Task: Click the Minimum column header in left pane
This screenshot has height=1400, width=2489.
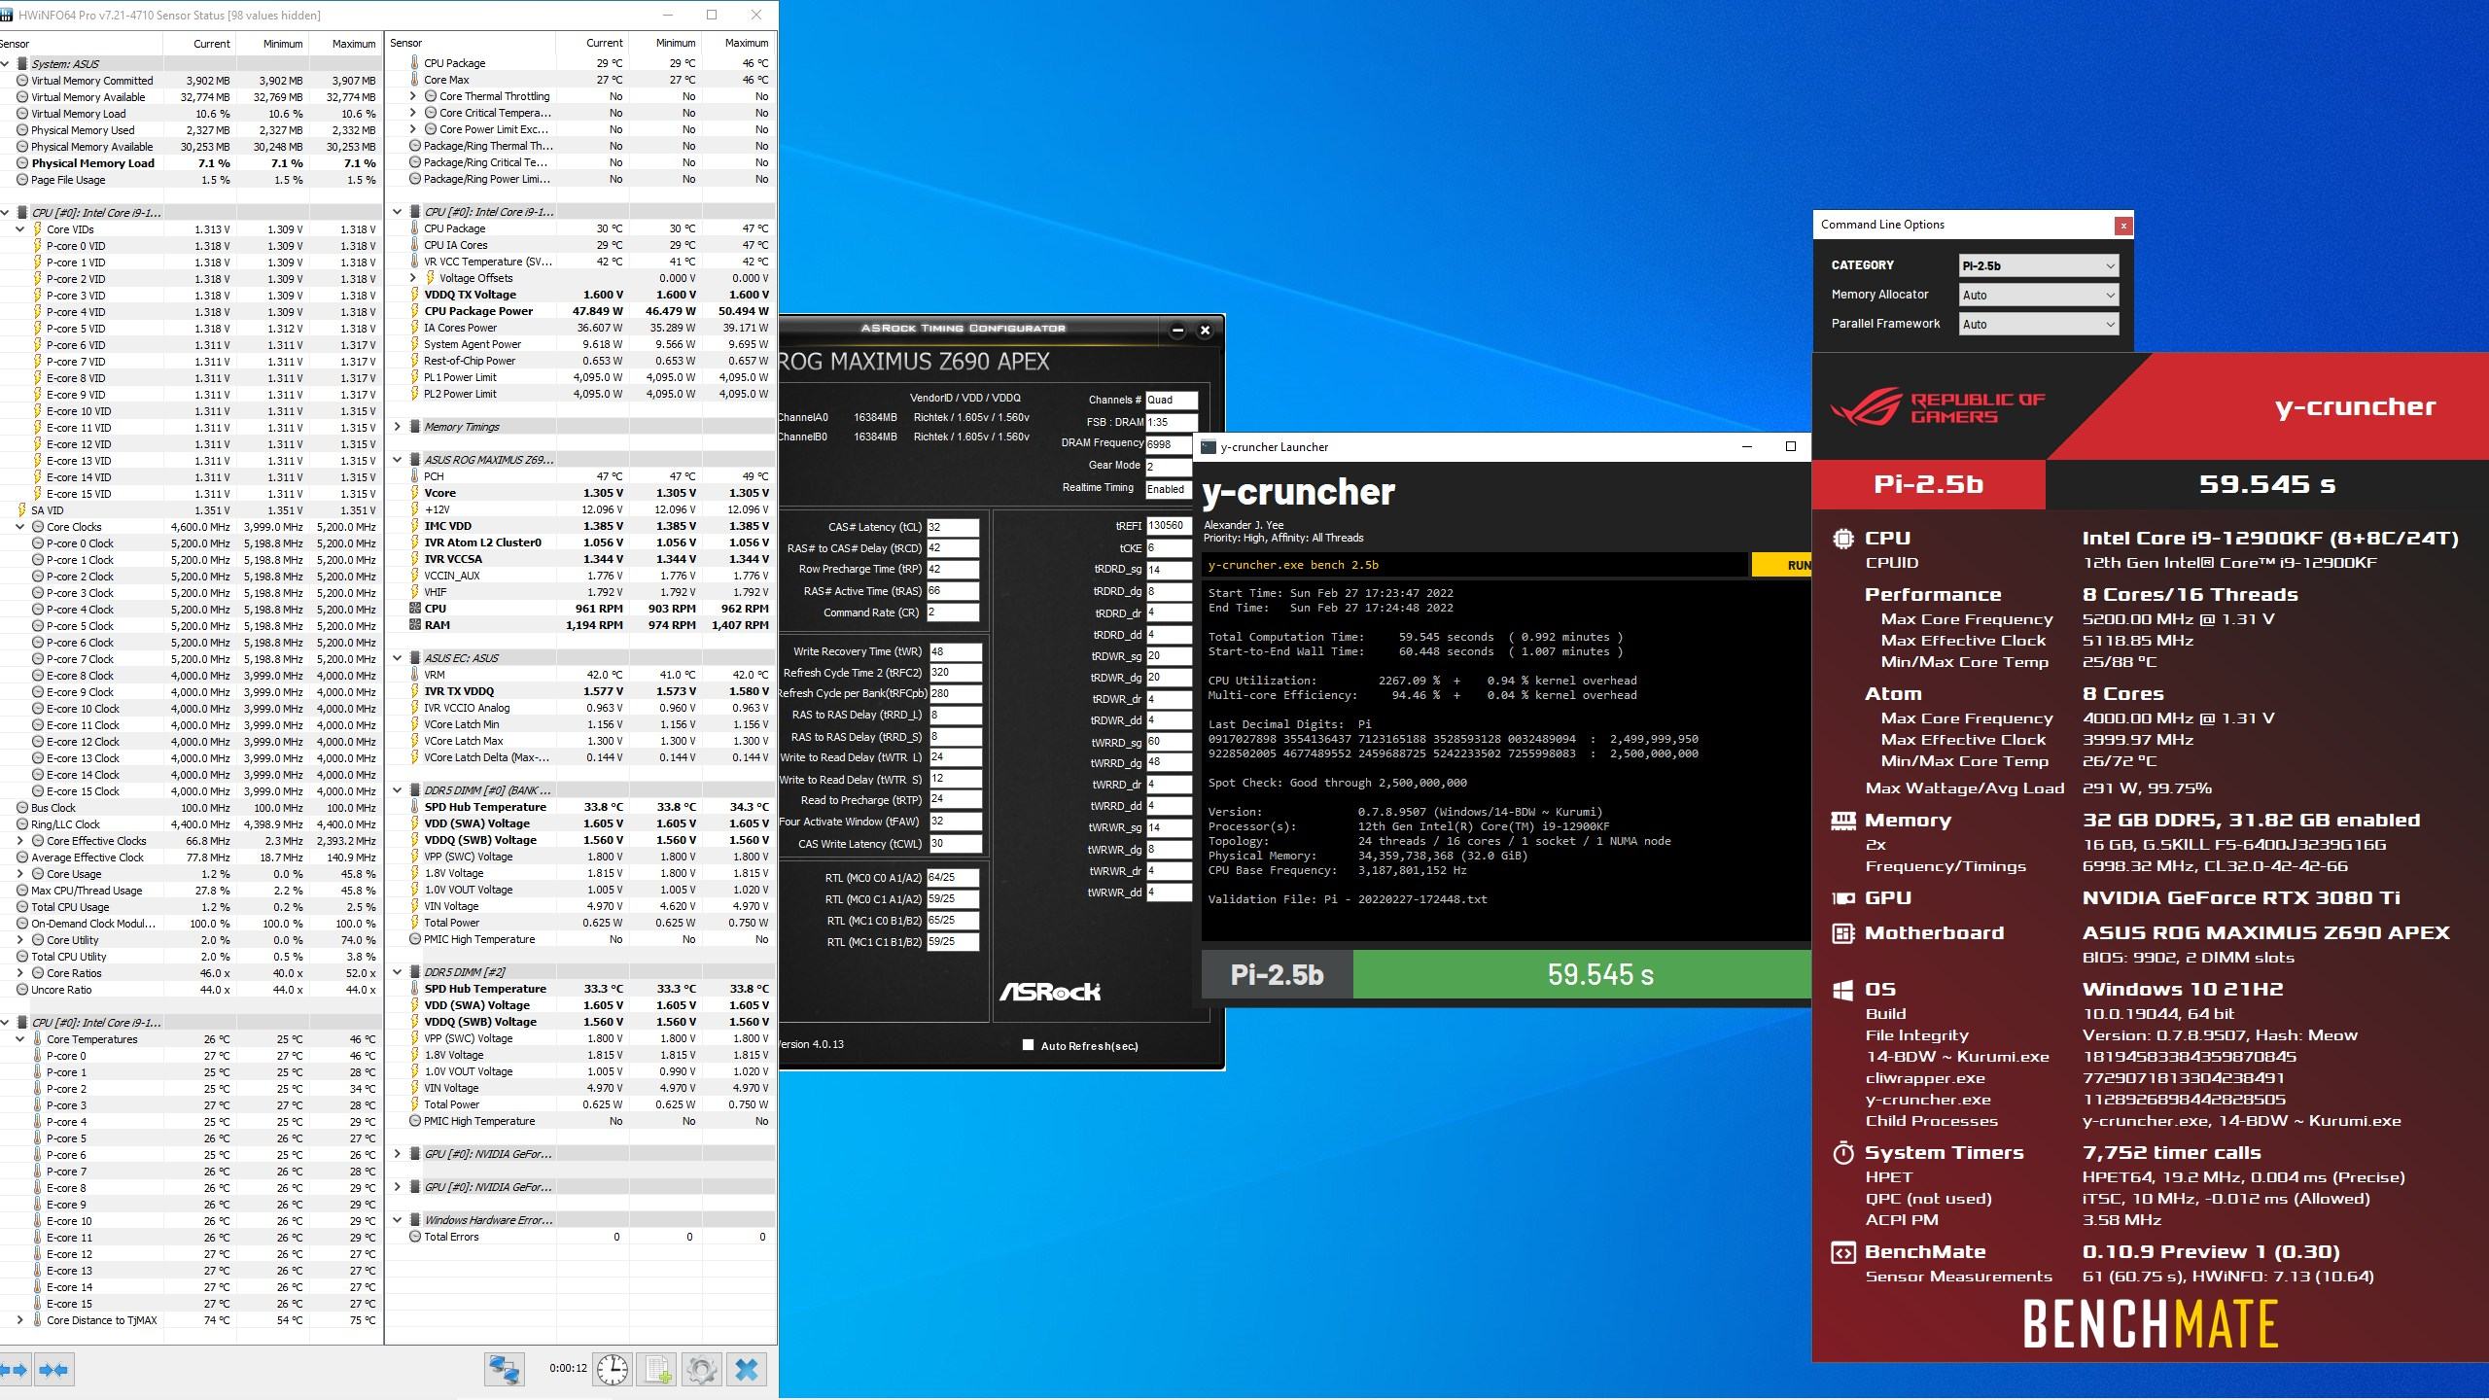Action: click(x=273, y=44)
